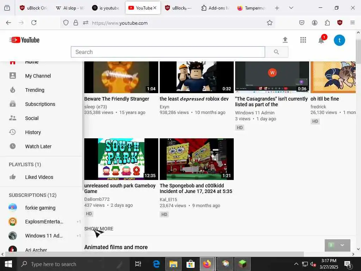361x271 pixels.
Task: Click the Social people icon
Action: [x=13, y=118]
